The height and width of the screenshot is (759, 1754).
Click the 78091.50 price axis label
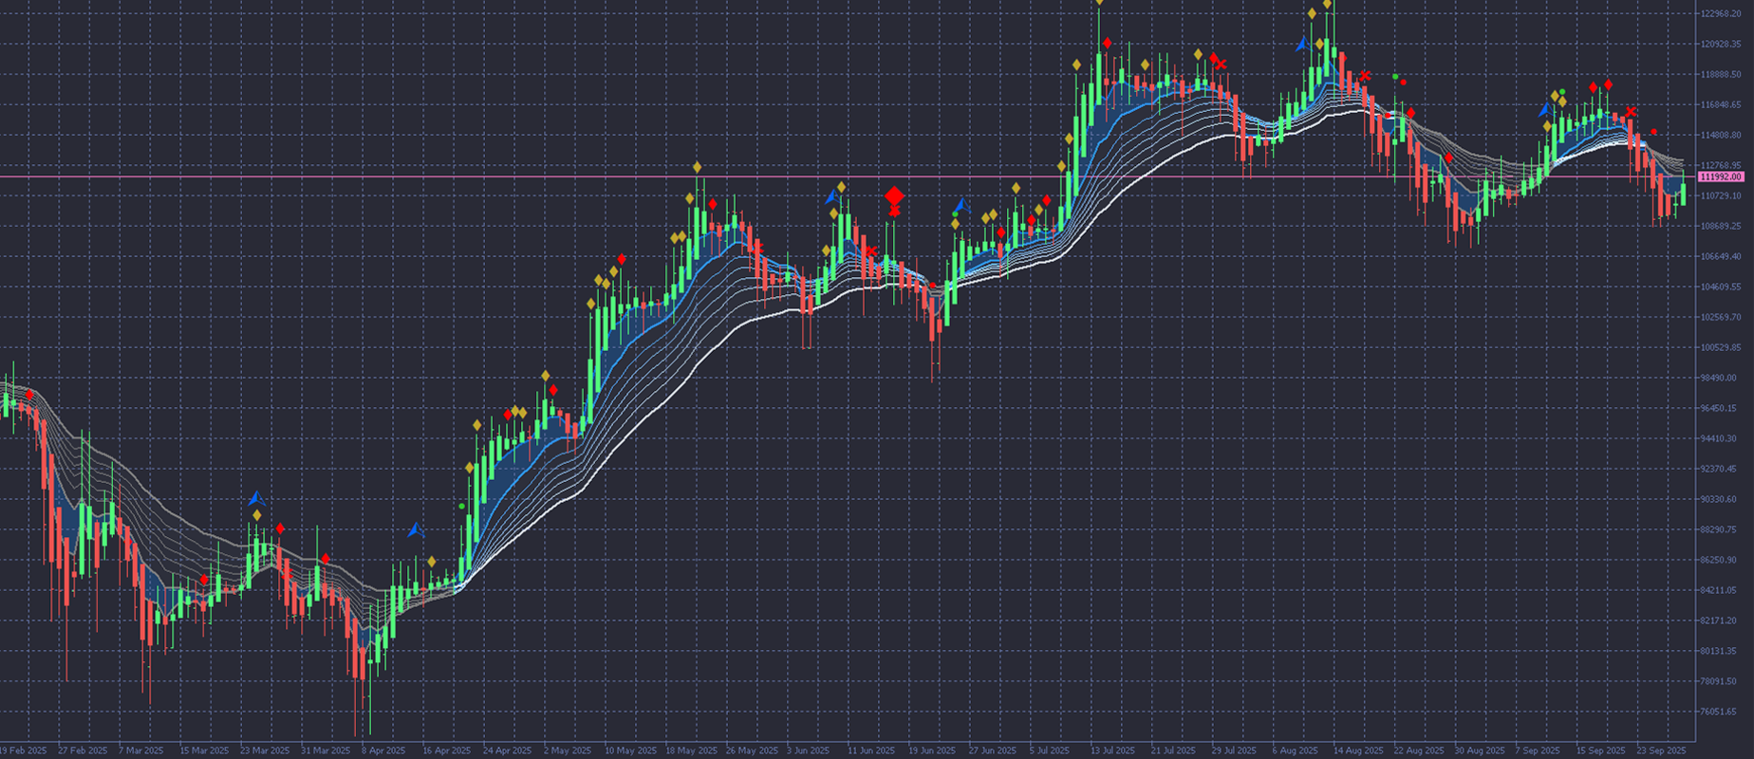[1719, 681]
